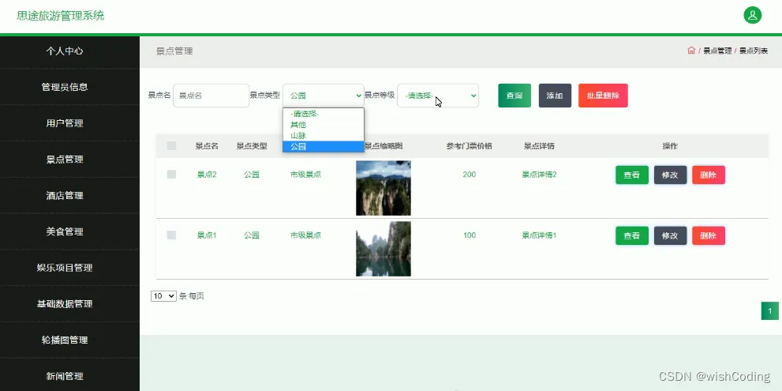The width and height of the screenshot is (782, 391).
Task: Click the 景点详情2 cell
Action: pyautogui.click(x=539, y=175)
